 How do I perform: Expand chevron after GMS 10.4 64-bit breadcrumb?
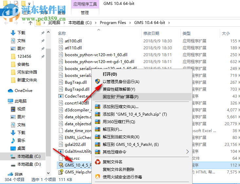coord(169,23)
